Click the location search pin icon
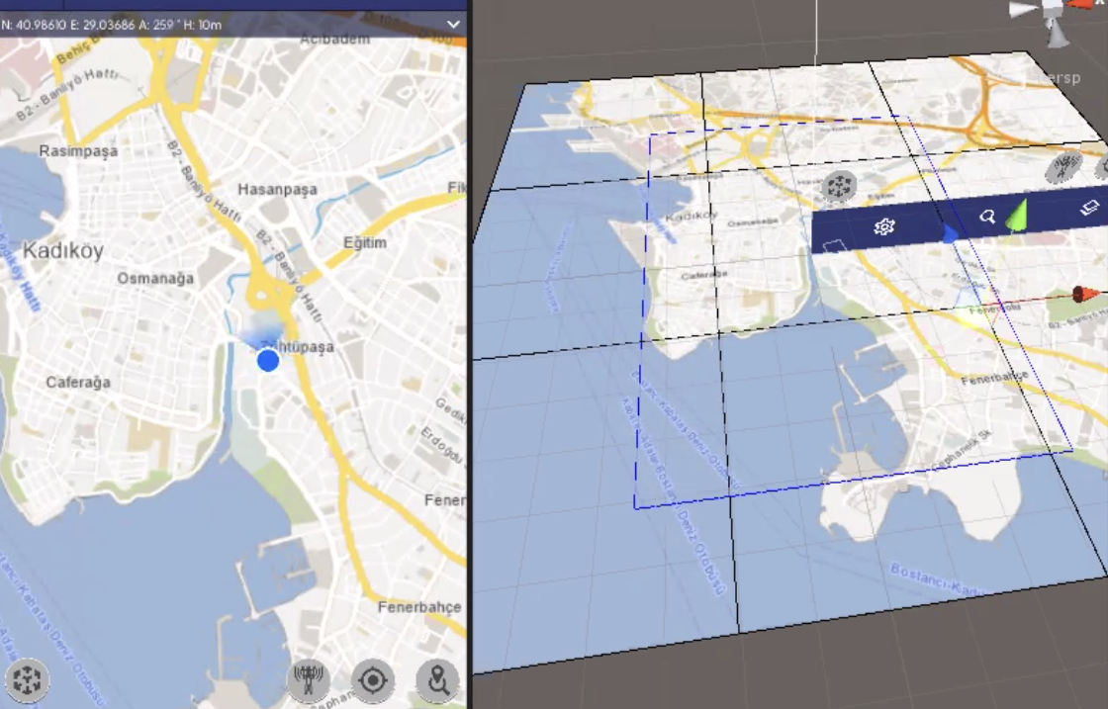The width and height of the screenshot is (1108, 709). (437, 680)
